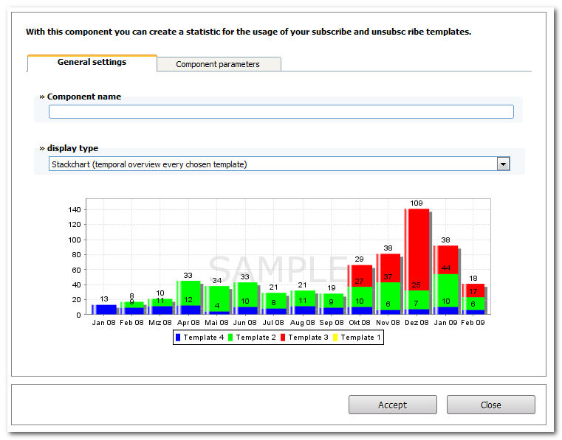Click the green segment of Jan 09 bar
The height and width of the screenshot is (440, 562).
pos(446,290)
